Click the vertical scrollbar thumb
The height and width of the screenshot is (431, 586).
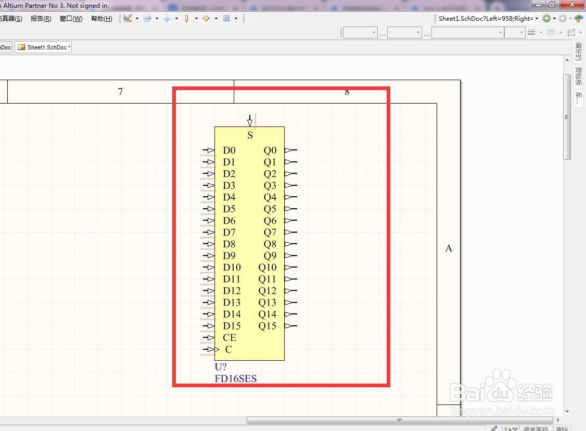click(x=567, y=117)
